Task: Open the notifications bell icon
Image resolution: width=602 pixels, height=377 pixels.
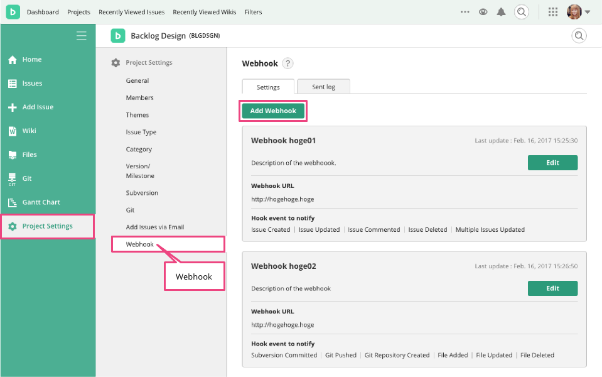Action: tap(501, 12)
